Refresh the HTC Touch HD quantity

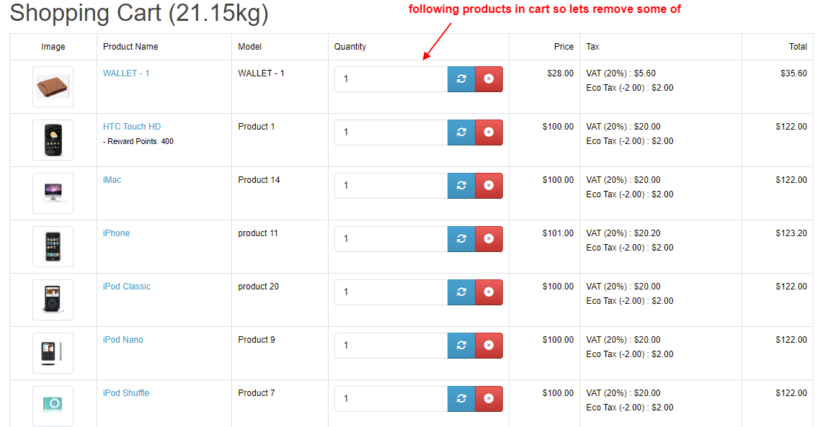(x=461, y=132)
